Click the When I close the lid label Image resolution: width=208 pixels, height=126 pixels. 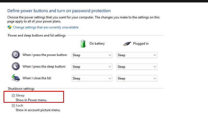37,78
